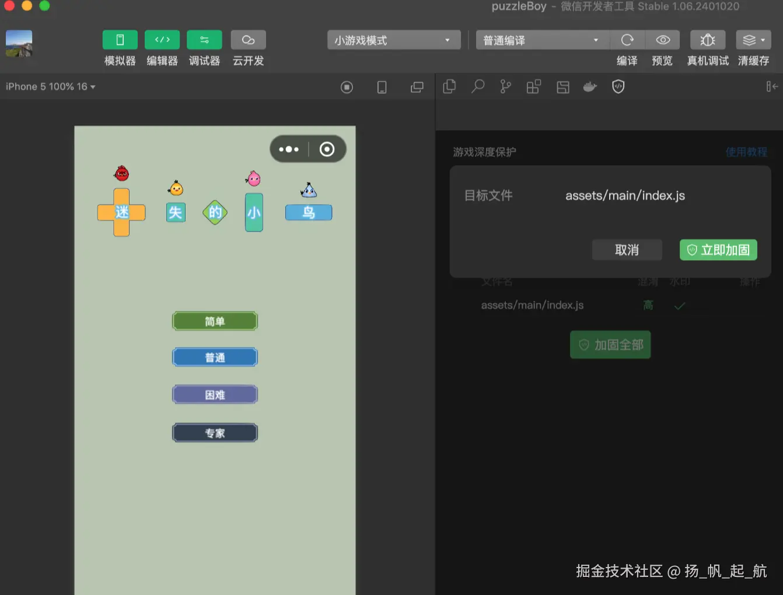Select the 困难 hard difficulty button
The height and width of the screenshot is (595, 783).
pyautogui.click(x=215, y=394)
